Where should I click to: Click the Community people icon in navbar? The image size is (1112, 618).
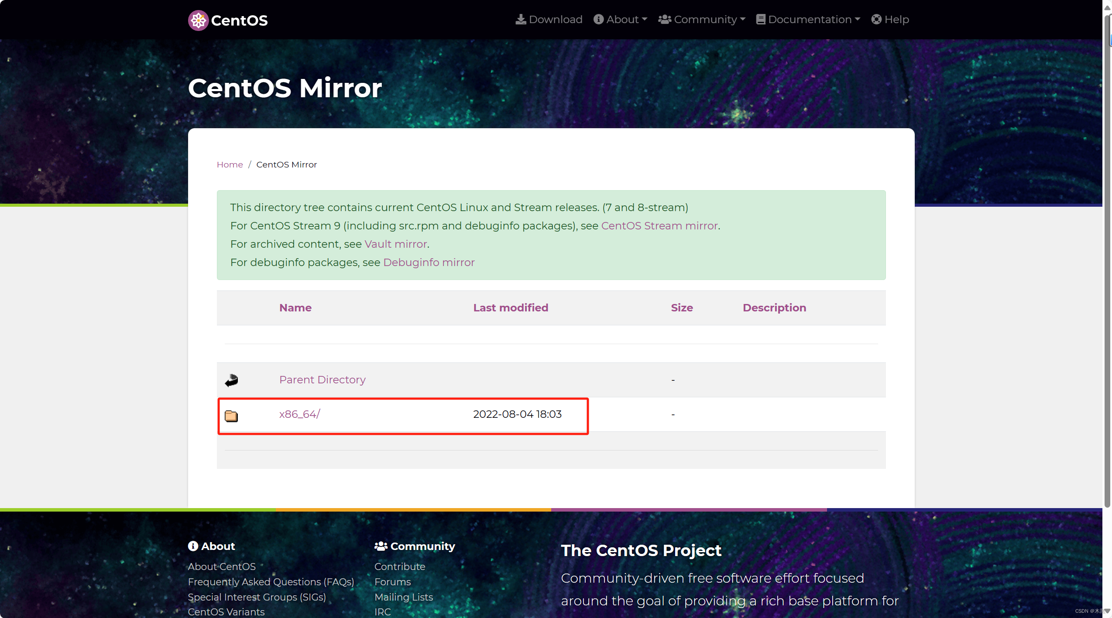[x=664, y=20]
